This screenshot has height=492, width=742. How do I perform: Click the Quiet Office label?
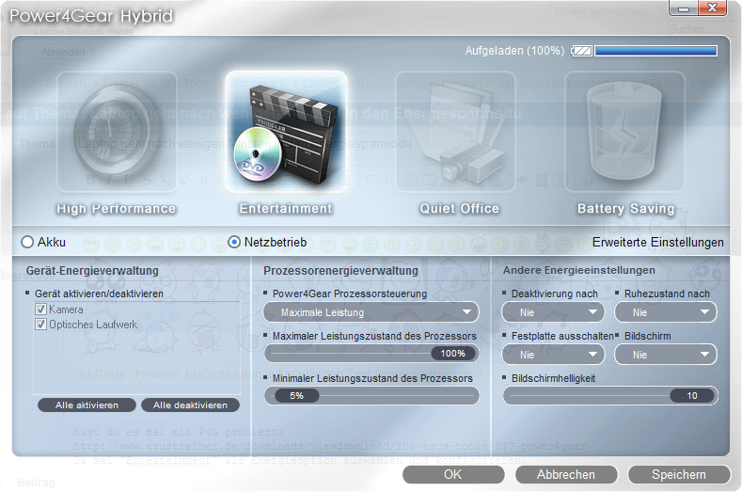(x=460, y=209)
